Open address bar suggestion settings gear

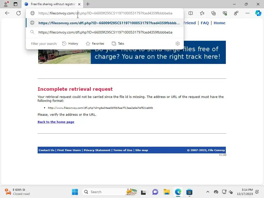coord(177,44)
